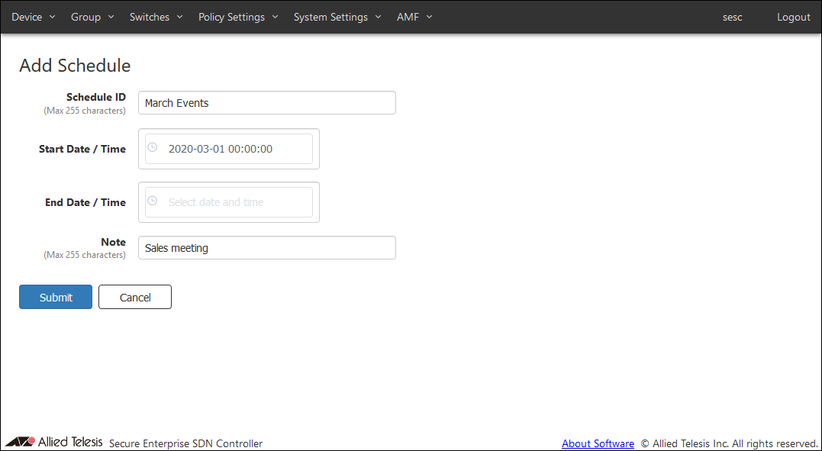Cancel adding the schedule
The height and width of the screenshot is (451, 822).
click(135, 298)
